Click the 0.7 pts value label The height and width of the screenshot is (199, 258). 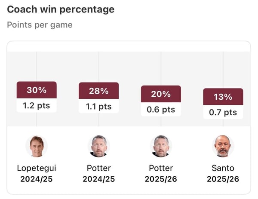[223, 112]
